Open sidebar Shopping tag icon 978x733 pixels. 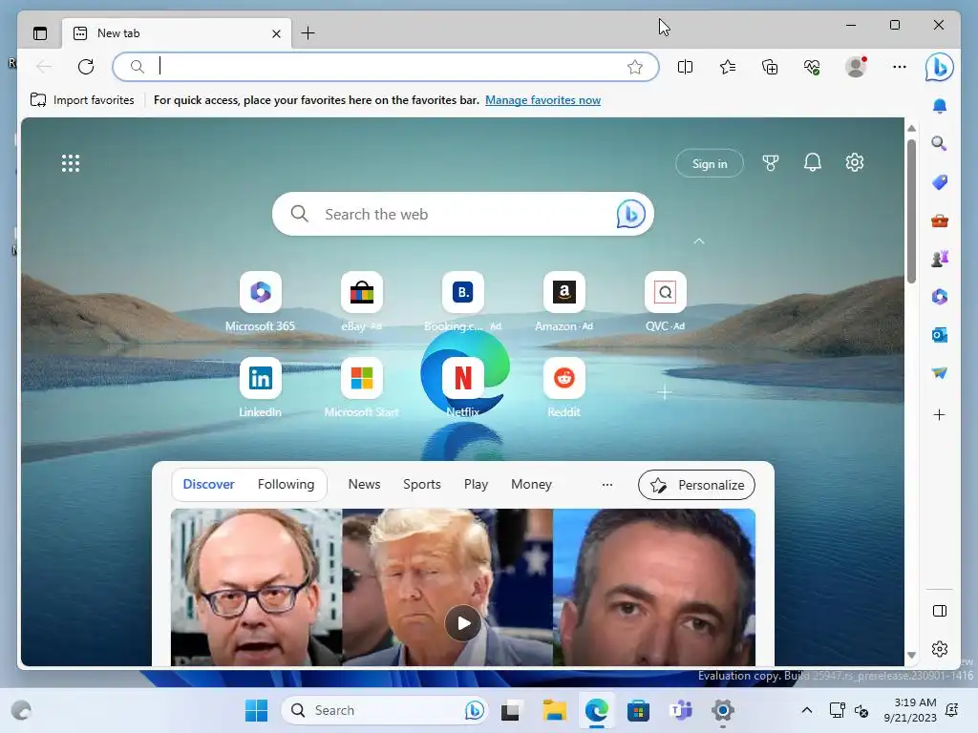click(x=940, y=182)
